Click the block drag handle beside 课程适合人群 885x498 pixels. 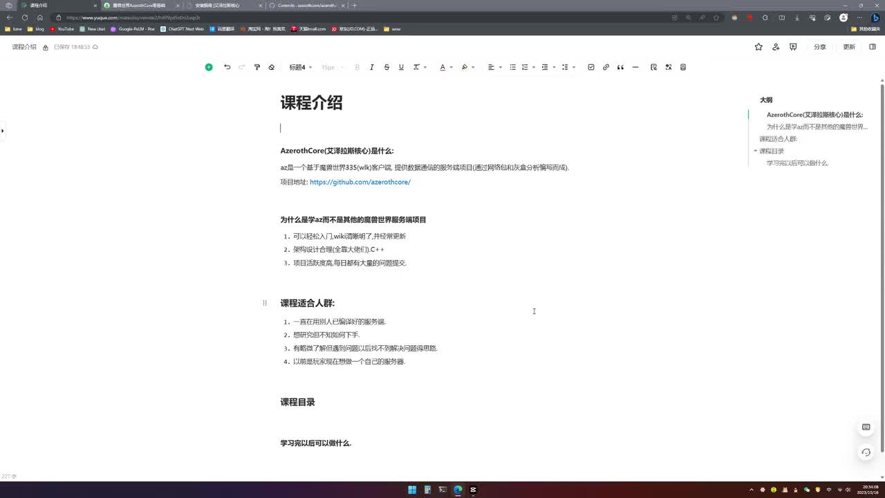[265, 303]
